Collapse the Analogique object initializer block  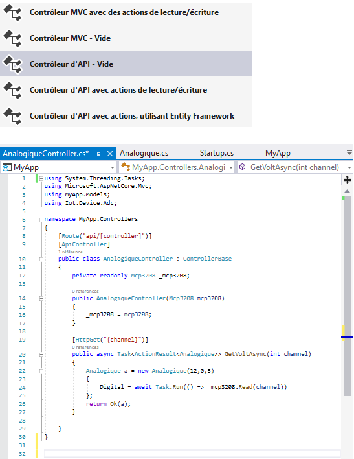pos(41,371)
